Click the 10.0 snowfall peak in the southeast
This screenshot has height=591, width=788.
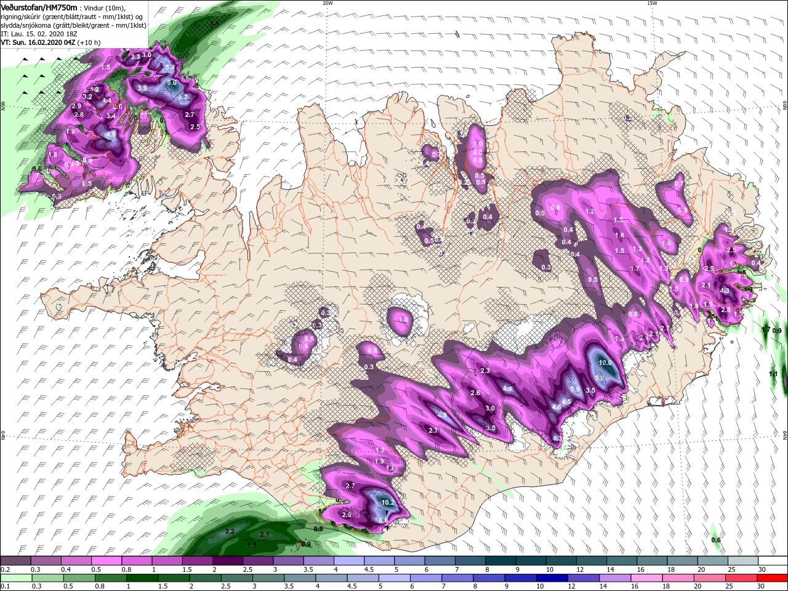[x=605, y=363]
